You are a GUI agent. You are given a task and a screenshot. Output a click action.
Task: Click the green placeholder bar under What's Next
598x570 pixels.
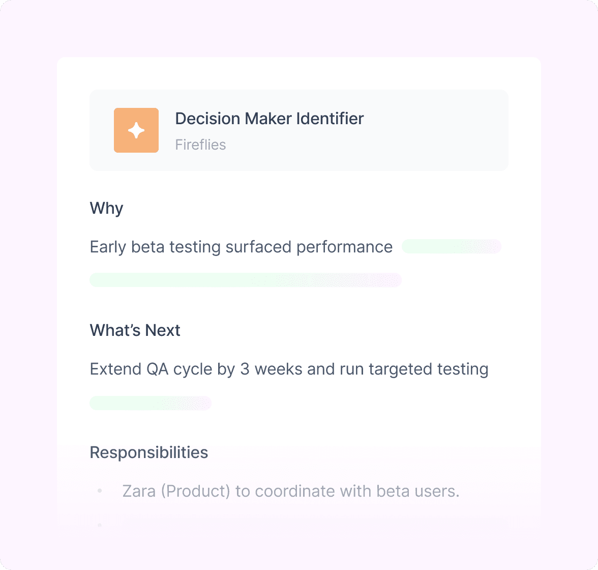(151, 403)
